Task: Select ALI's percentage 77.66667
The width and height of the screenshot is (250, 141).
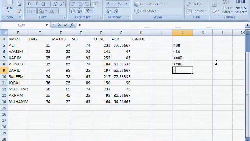Action: tap(121, 45)
